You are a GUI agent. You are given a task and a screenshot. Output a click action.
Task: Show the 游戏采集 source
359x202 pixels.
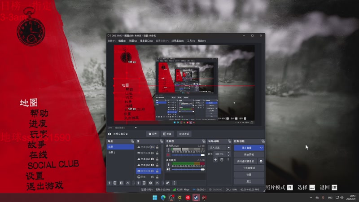(153, 153)
